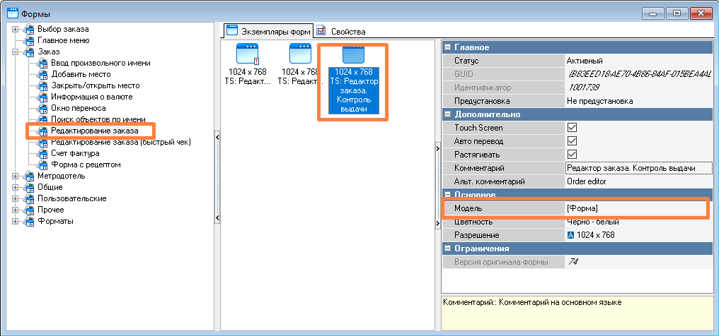This screenshot has width=719, height=336.
Task: Select the Форма с рецептом tree item
Action: [x=86, y=164]
